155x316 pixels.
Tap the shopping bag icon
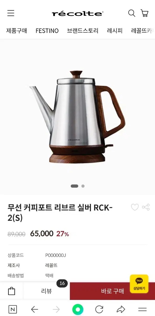(12, 291)
